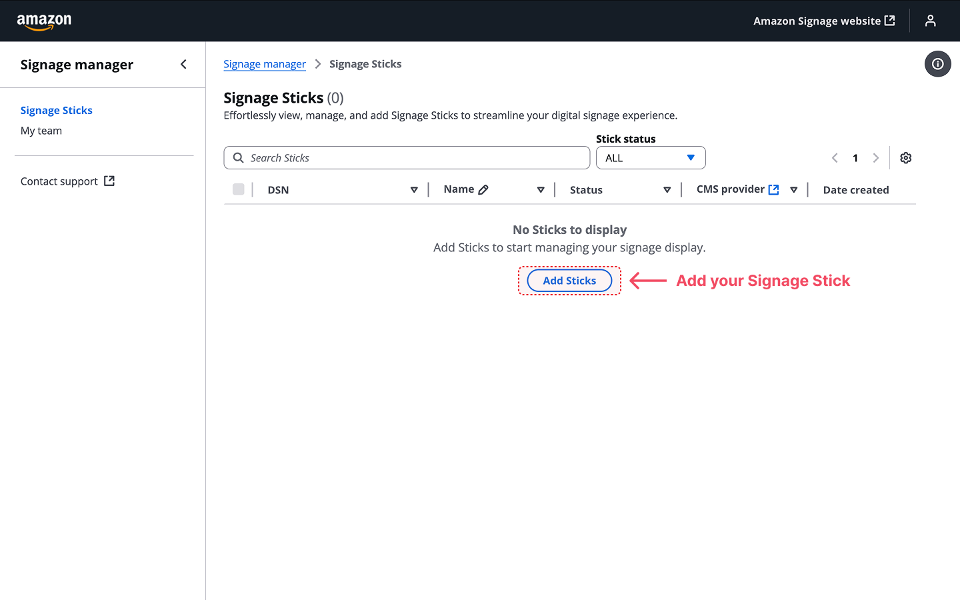Go to previous page arrow
960x600 pixels.
[x=835, y=158]
